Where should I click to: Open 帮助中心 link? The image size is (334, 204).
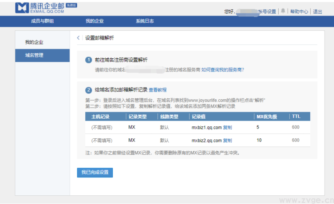click(x=299, y=11)
